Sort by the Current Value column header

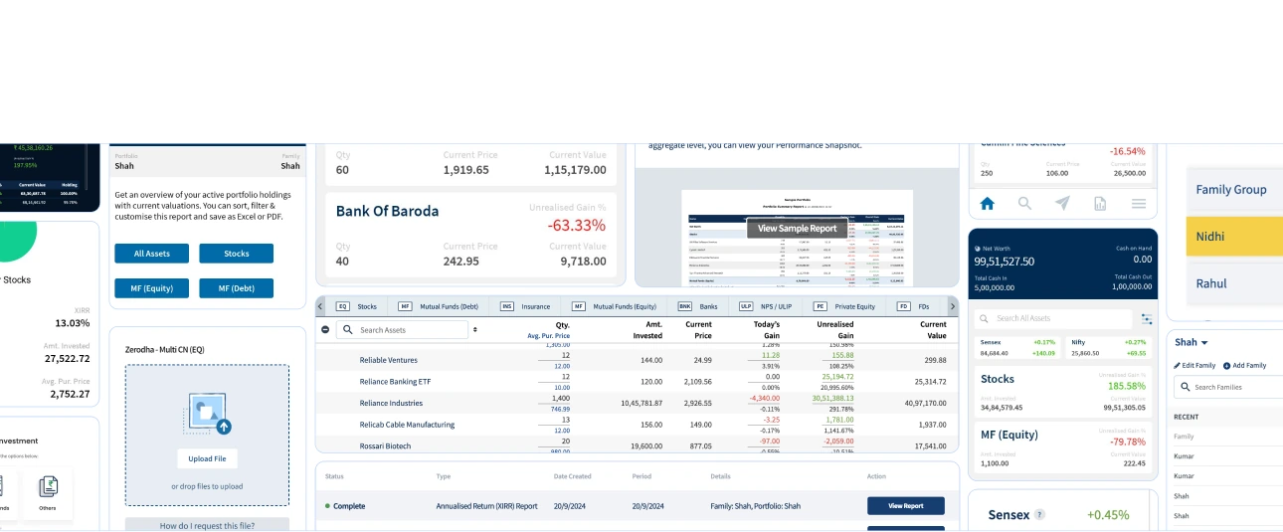coord(933,330)
